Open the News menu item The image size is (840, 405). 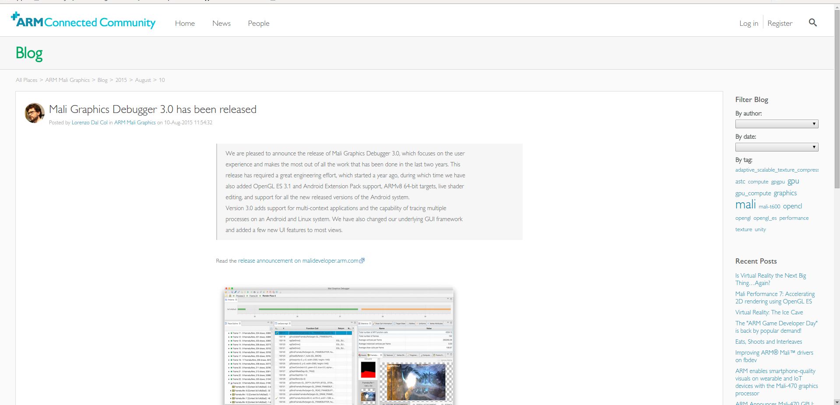click(x=221, y=23)
